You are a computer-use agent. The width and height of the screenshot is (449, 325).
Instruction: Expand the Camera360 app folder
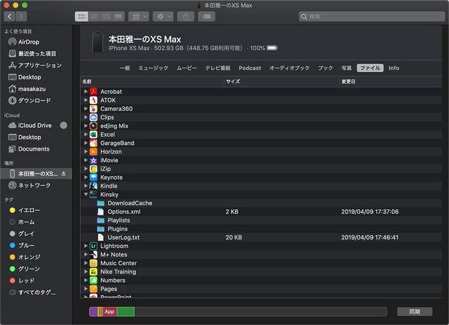click(85, 109)
